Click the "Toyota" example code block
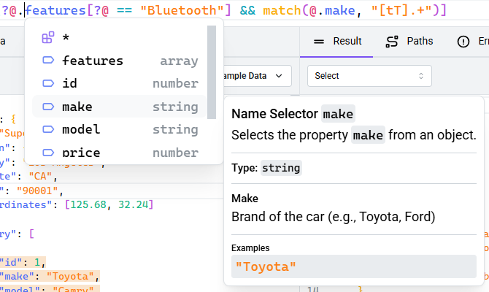The image size is (489, 292). (354, 266)
